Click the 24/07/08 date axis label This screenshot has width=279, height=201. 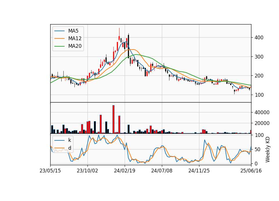click(x=162, y=171)
